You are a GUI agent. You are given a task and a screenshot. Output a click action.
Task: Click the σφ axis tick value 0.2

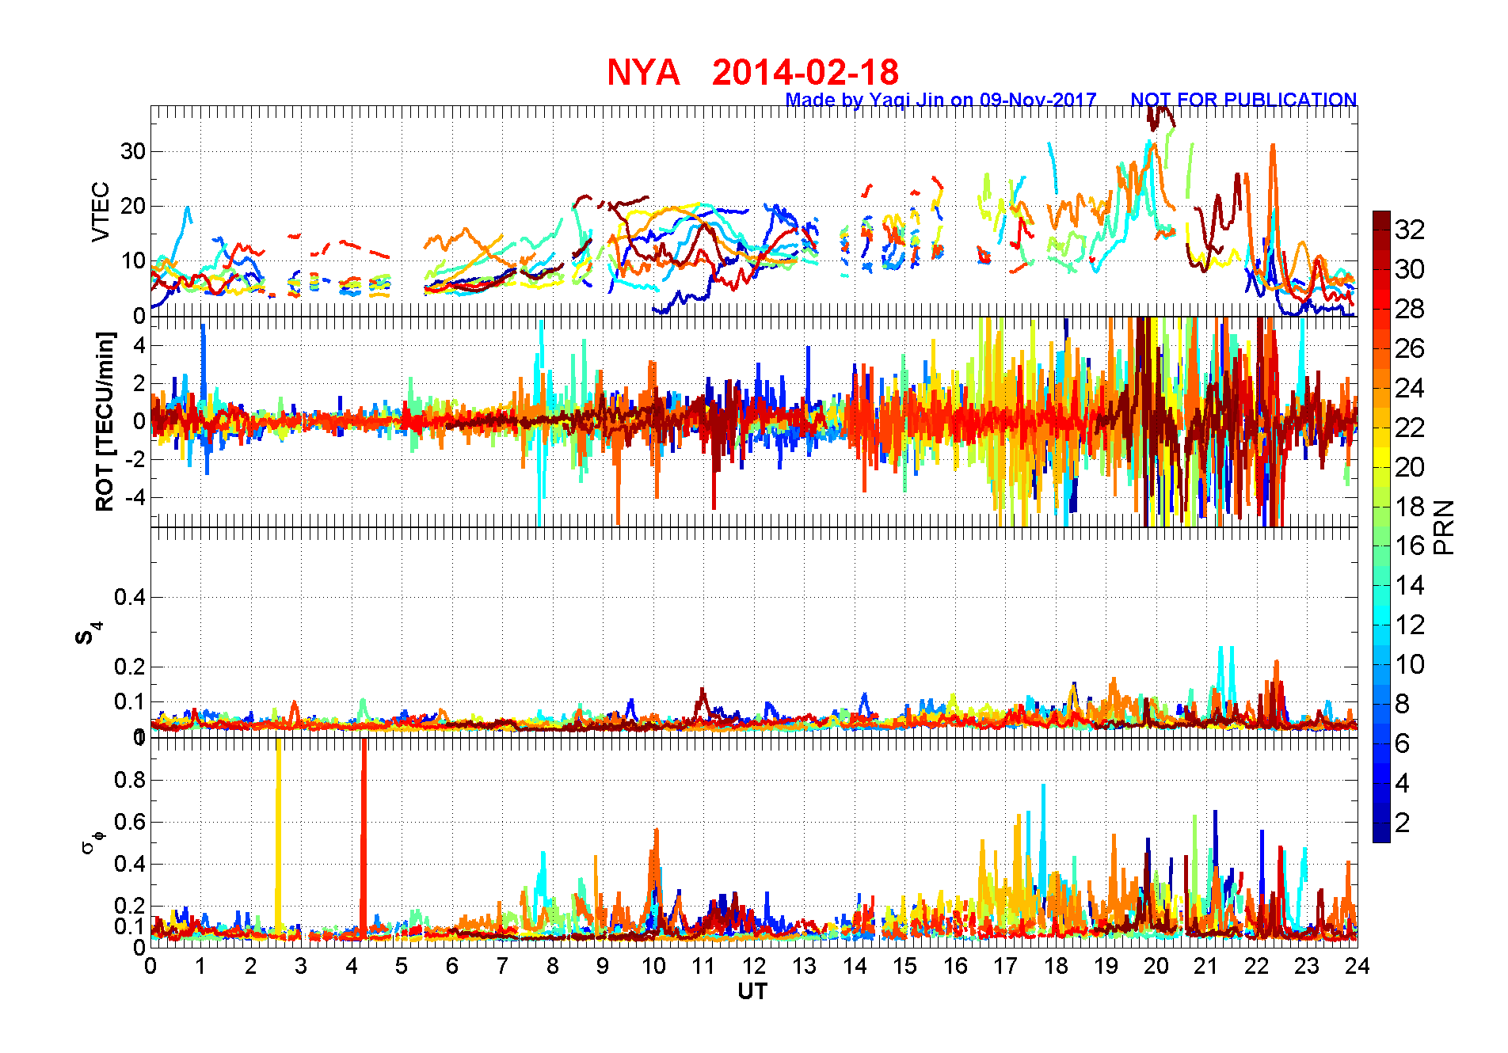pos(130,906)
